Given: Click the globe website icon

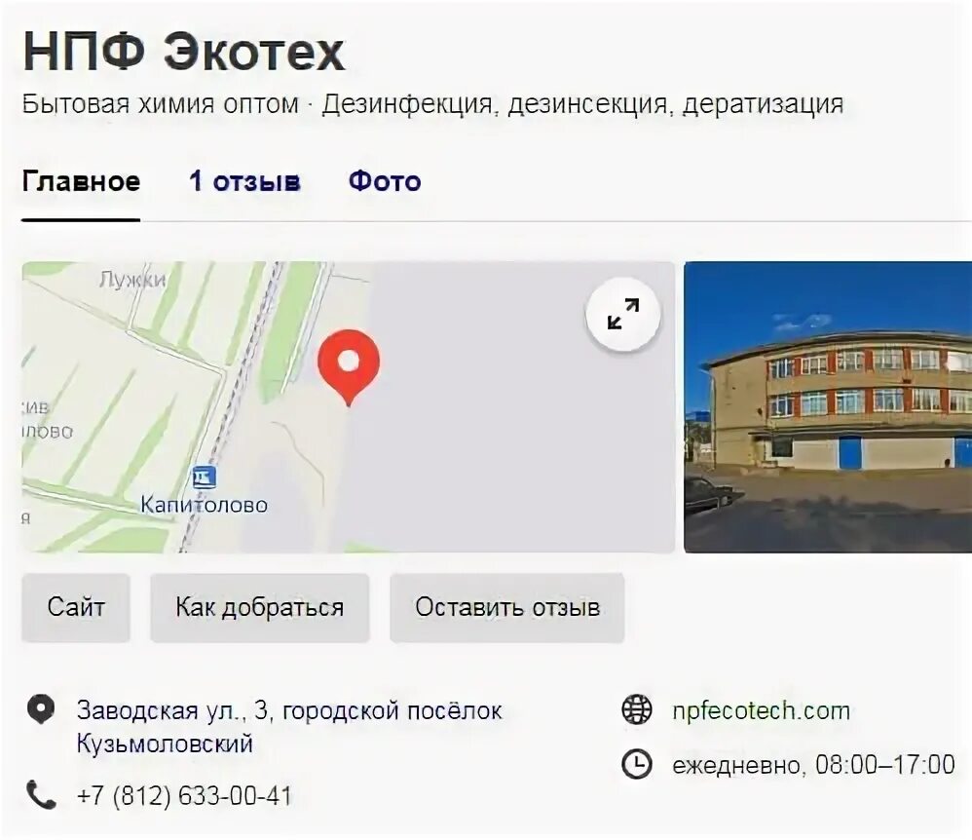Looking at the screenshot, I should click(637, 709).
